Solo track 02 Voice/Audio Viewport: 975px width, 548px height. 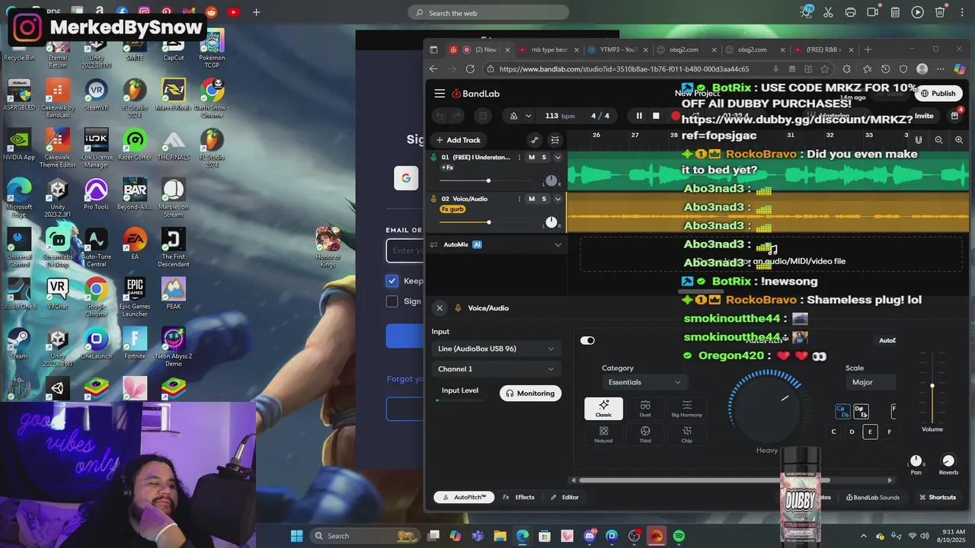coord(544,199)
